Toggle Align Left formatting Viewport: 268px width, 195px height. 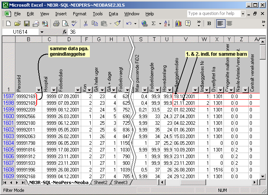click(x=220, y=23)
